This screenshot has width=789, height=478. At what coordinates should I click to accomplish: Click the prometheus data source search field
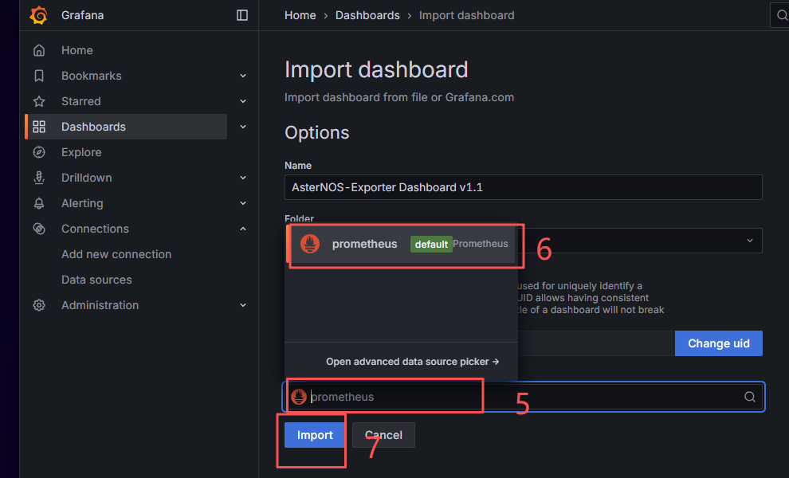(524, 397)
